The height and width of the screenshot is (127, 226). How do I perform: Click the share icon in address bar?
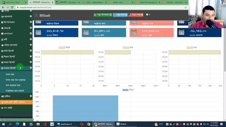pyautogui.click(x=185, y=7)
